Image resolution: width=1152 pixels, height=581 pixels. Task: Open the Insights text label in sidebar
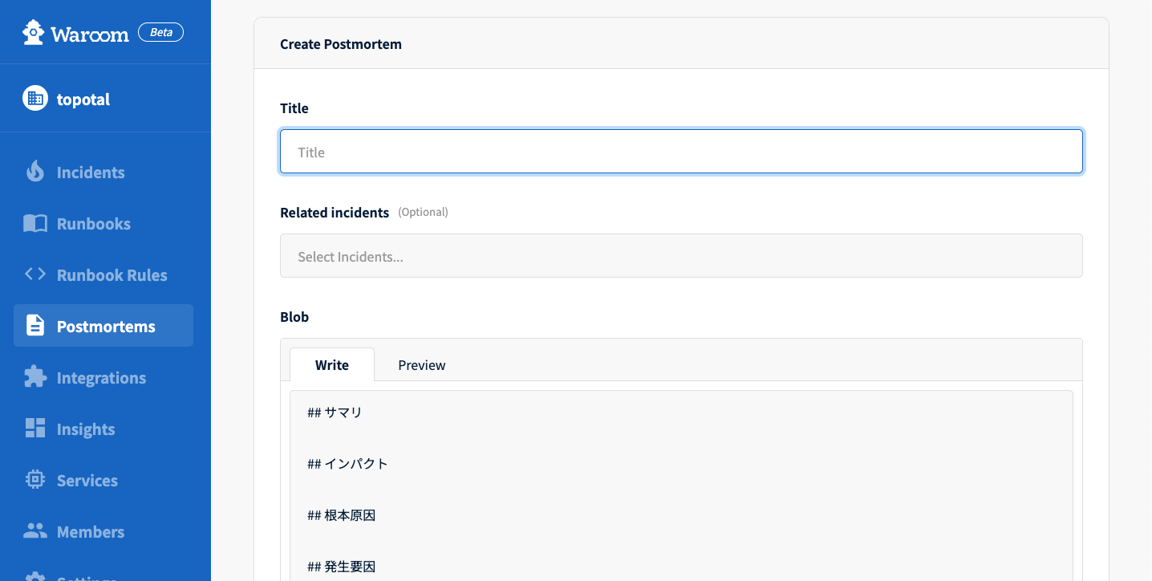(86, 429)
